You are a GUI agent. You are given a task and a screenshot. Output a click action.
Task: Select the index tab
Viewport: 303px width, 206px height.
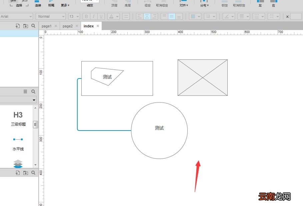[x=89, y=26]
